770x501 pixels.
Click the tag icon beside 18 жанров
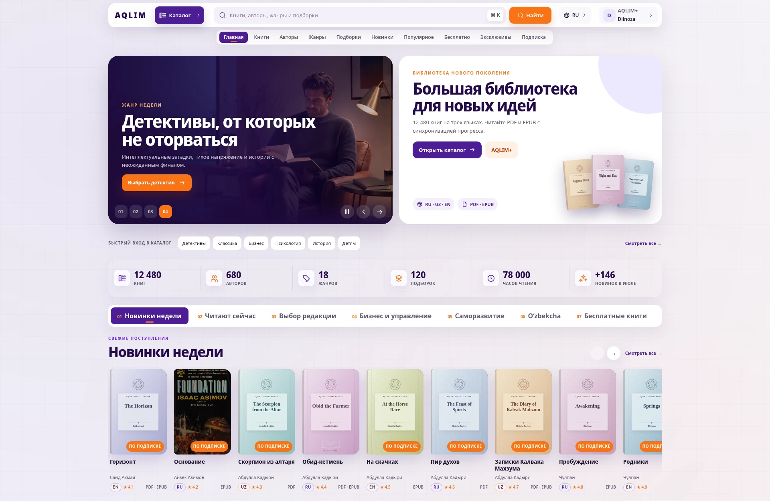(306, 278)
